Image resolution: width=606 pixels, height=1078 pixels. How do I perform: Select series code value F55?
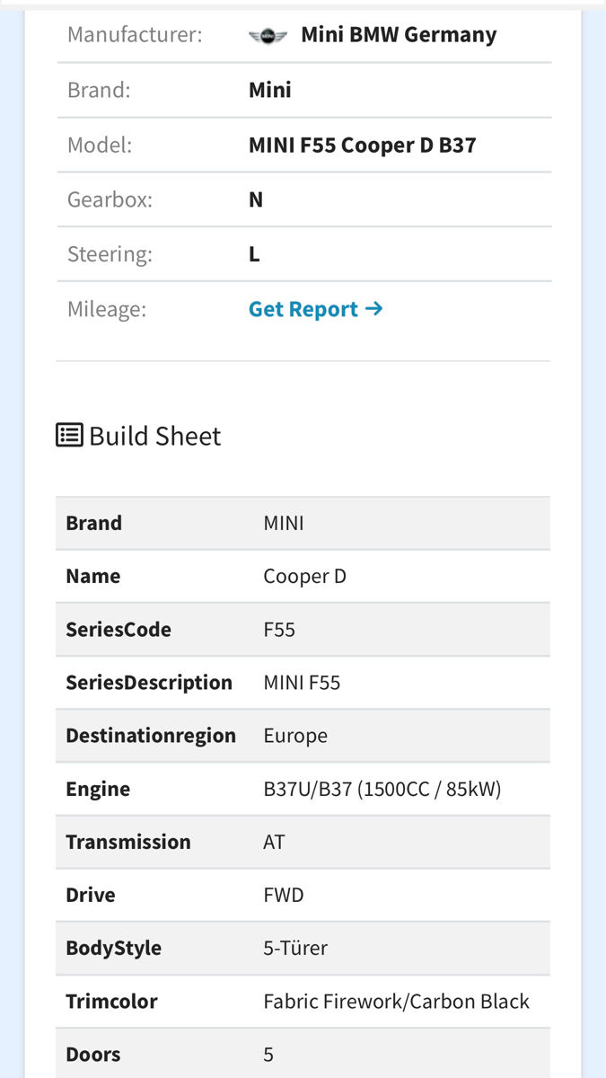click(x=279, y=629)
